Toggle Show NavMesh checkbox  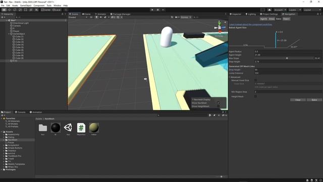click(219, 103)
